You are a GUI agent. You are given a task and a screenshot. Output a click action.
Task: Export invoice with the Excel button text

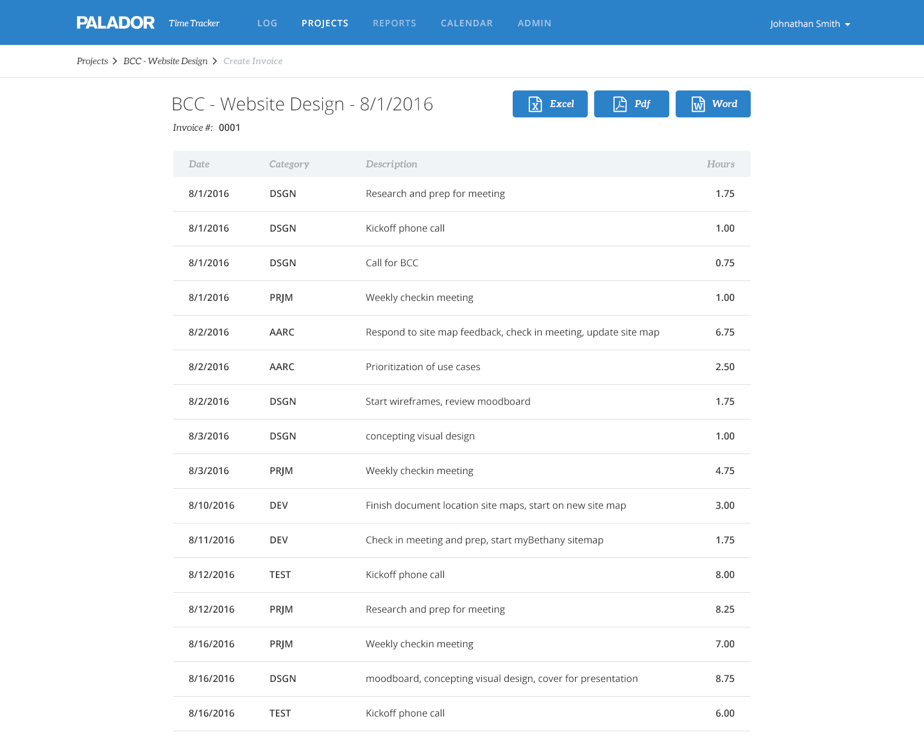point(561,104)
